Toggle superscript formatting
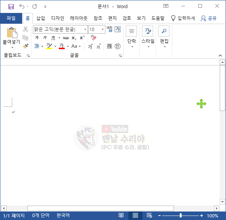This screenshot has height=220, width=226. pos(82,38)
